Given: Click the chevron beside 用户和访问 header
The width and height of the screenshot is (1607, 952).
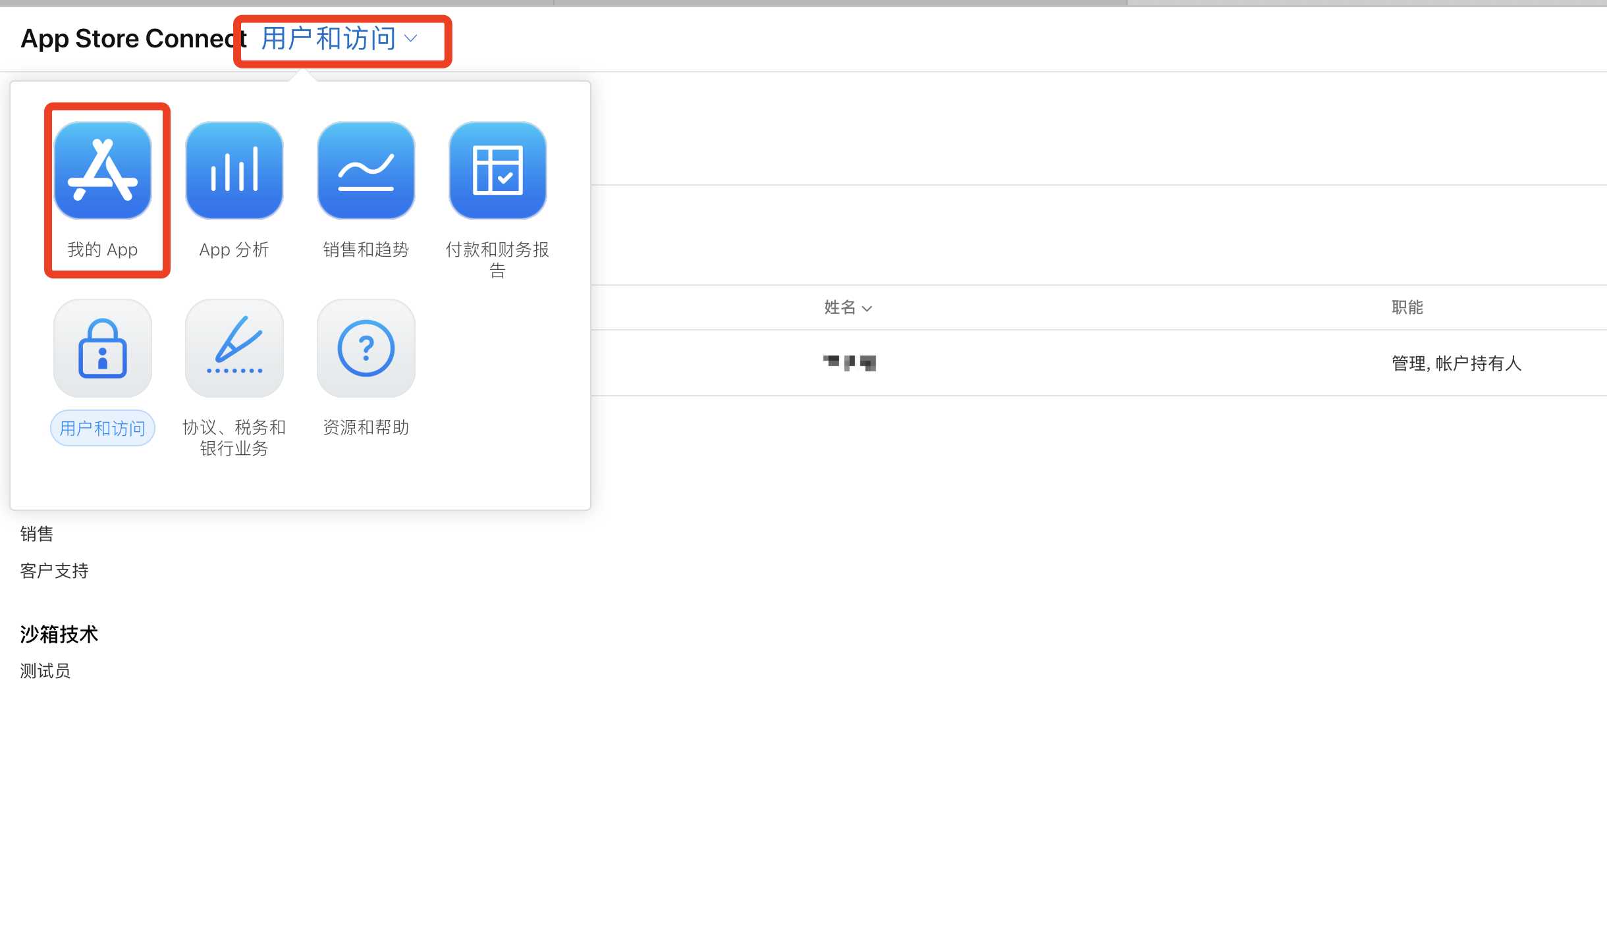Looking at the screenshot, I should 410,39.
